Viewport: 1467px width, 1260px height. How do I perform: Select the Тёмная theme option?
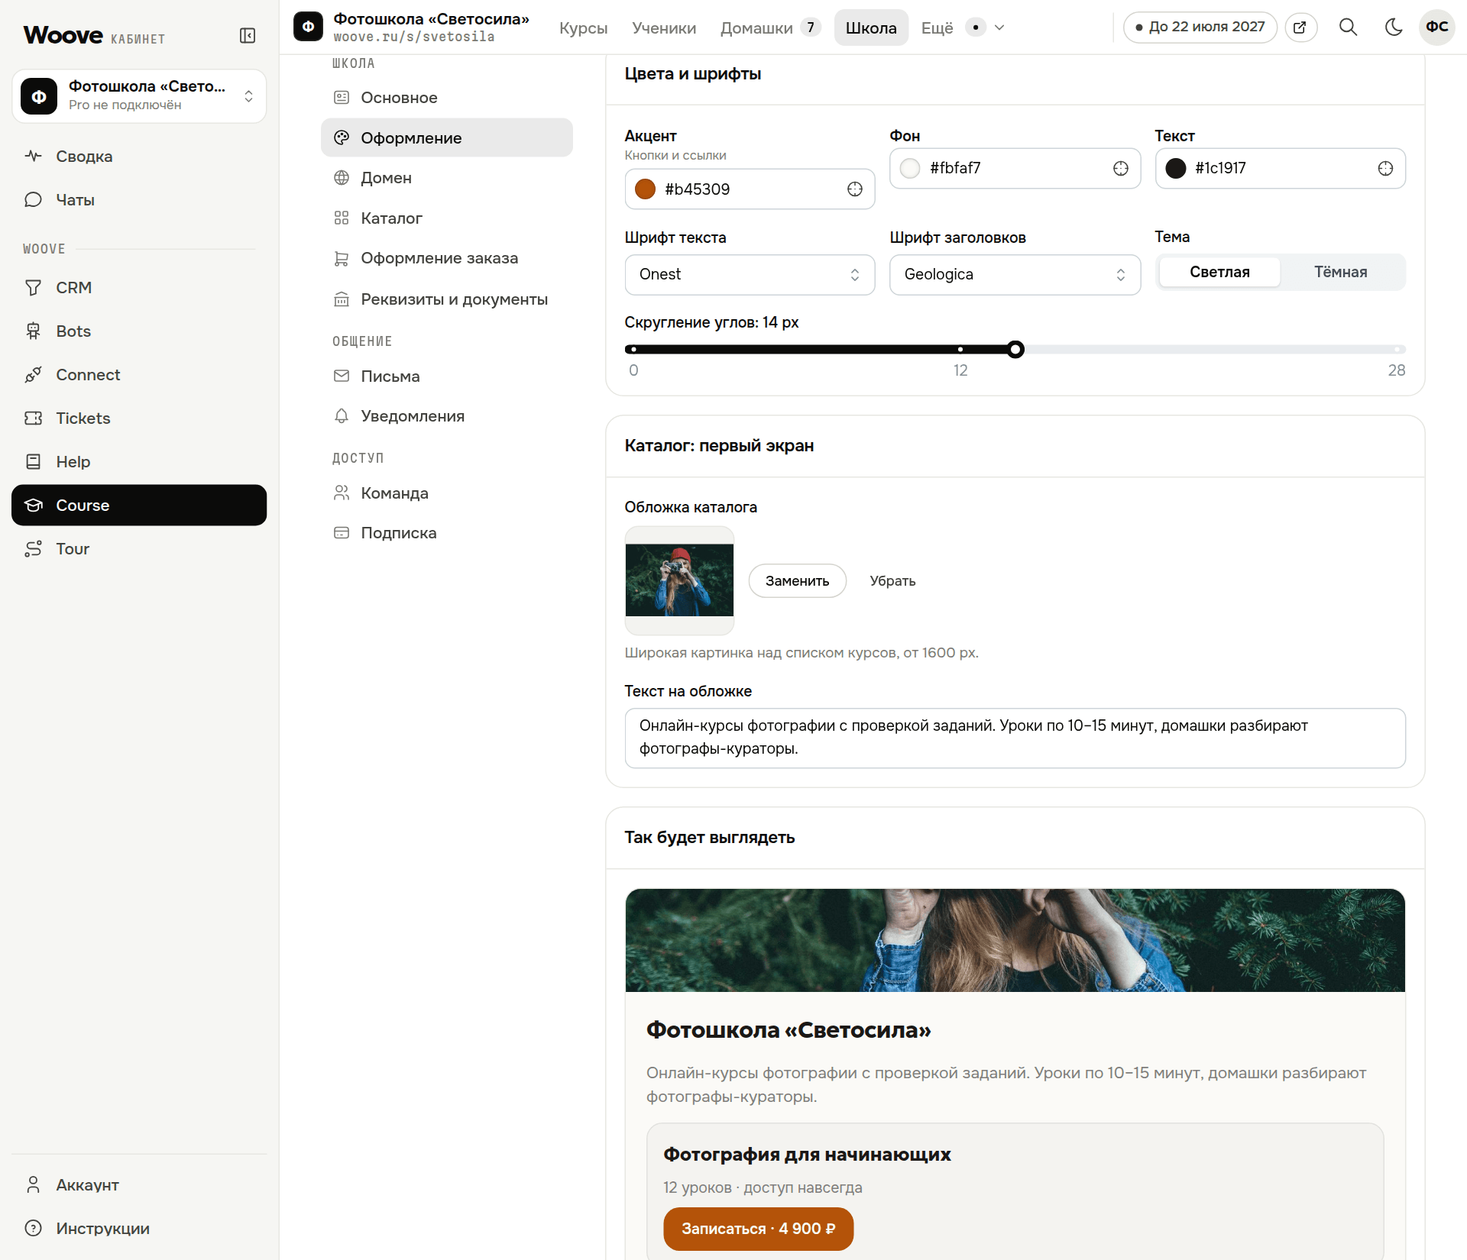pyautogui.click(x=1341, y=273)
